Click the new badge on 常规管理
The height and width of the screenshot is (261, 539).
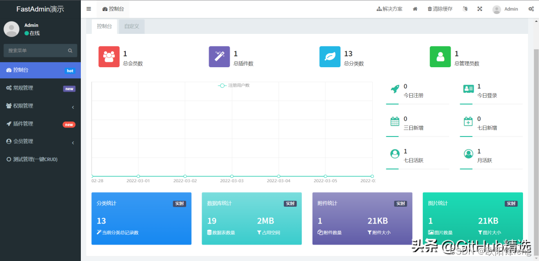coord(69,89)
